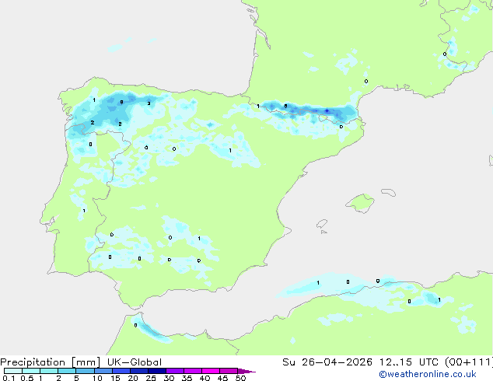Click the legend label '20'

133,378
